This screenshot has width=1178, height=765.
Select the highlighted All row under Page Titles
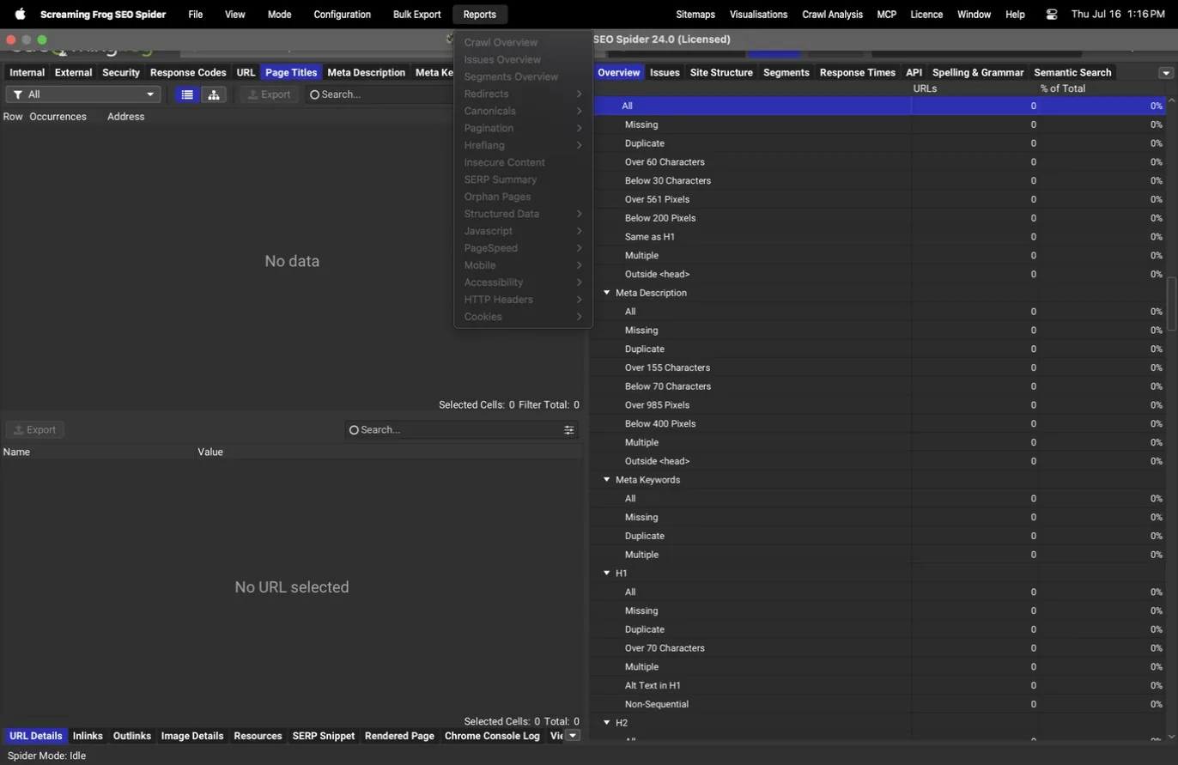tap(878, 106)
